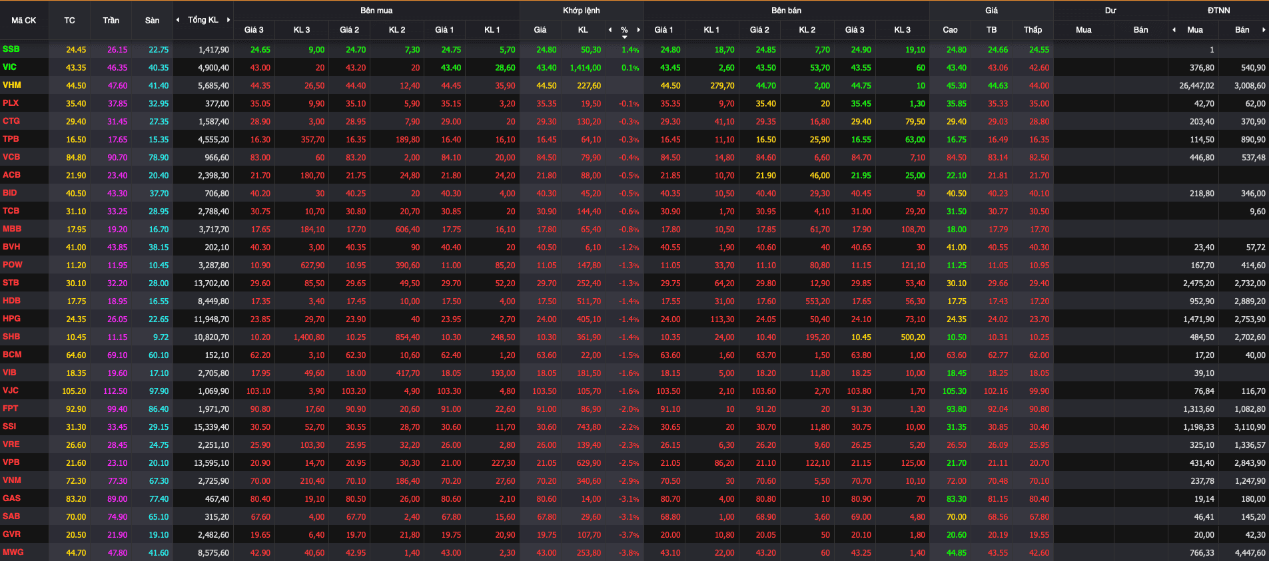Open the BCM ticker symbol

click(12, 355)
